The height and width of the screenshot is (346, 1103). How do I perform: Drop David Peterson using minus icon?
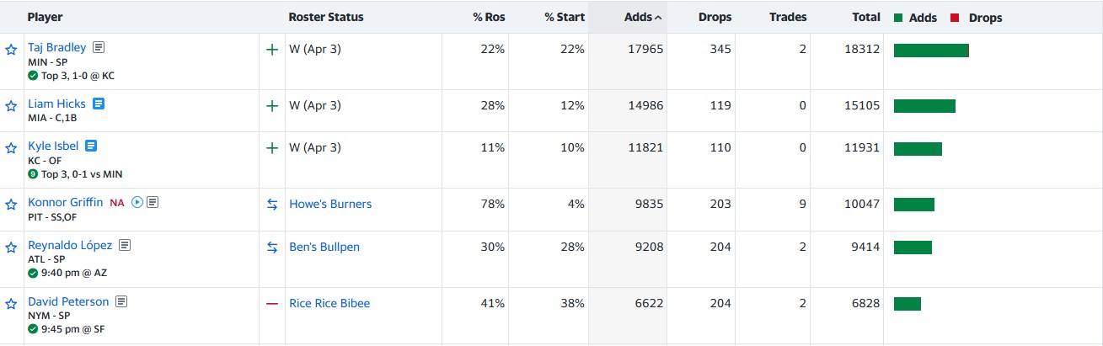[271, 303]
